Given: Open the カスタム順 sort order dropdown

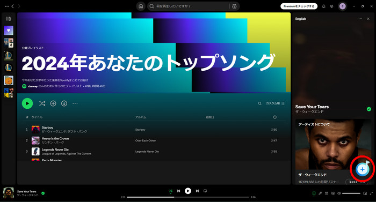Looking at the screenshot, I should (275, 103).
